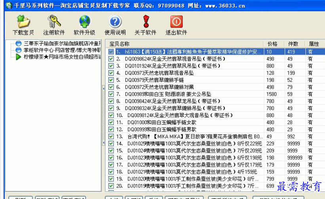
Task: Select row 16 DJ01023 6斤仅198元
Action: coord(216,157)
